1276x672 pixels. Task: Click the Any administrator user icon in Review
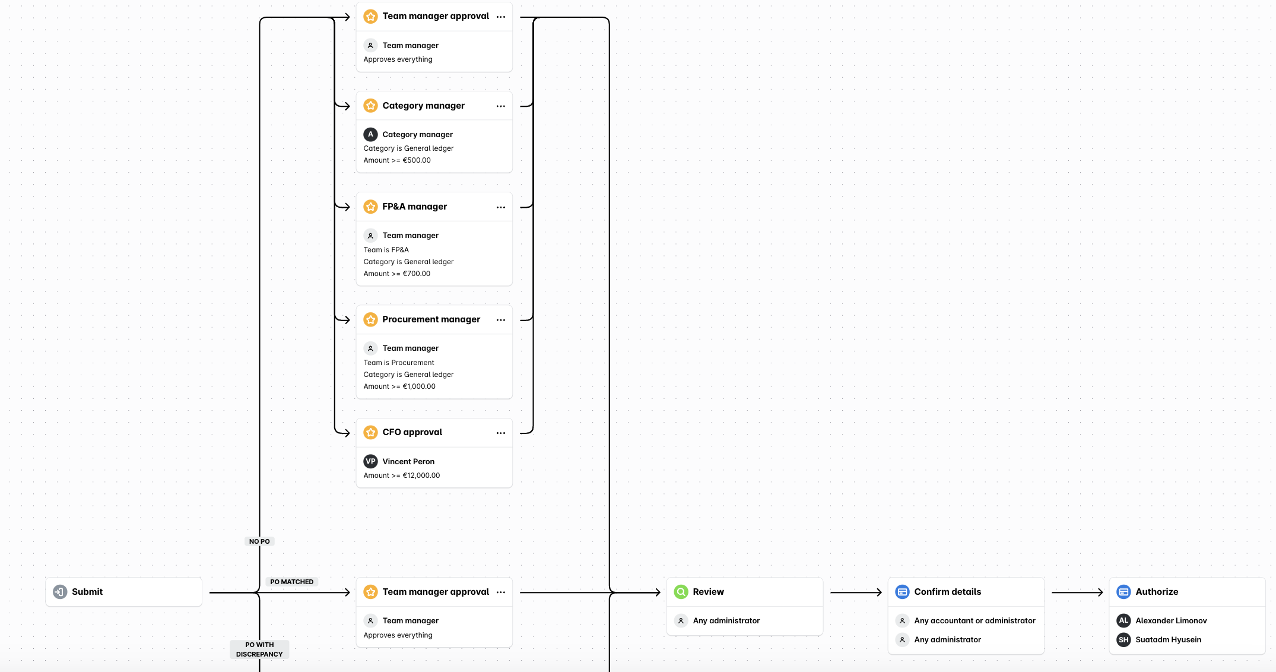click(681, 620)
